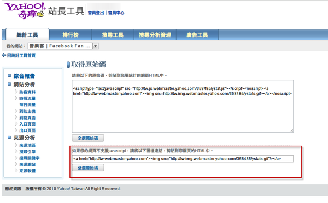Screen dimensions: 328x203
Task: Open the 我的網站 site dropdown arrow
Action: (x=95, y=46)
